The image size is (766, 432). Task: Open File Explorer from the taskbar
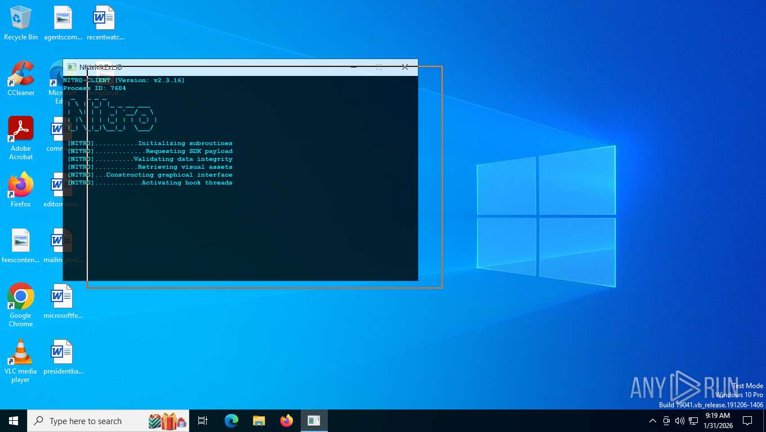259,421
